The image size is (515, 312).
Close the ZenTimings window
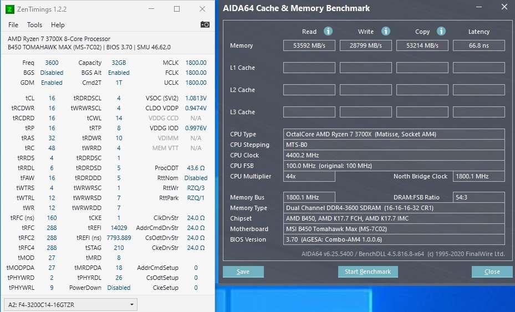click(x=202, y=9)
